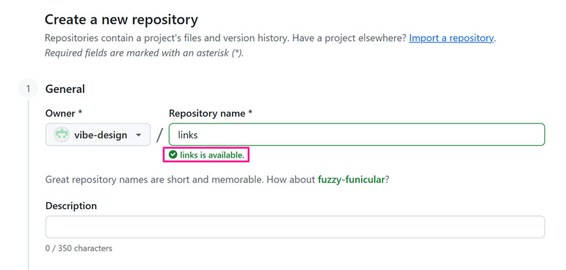Click the slash separator between owner and name

click(x=160, y=135)
